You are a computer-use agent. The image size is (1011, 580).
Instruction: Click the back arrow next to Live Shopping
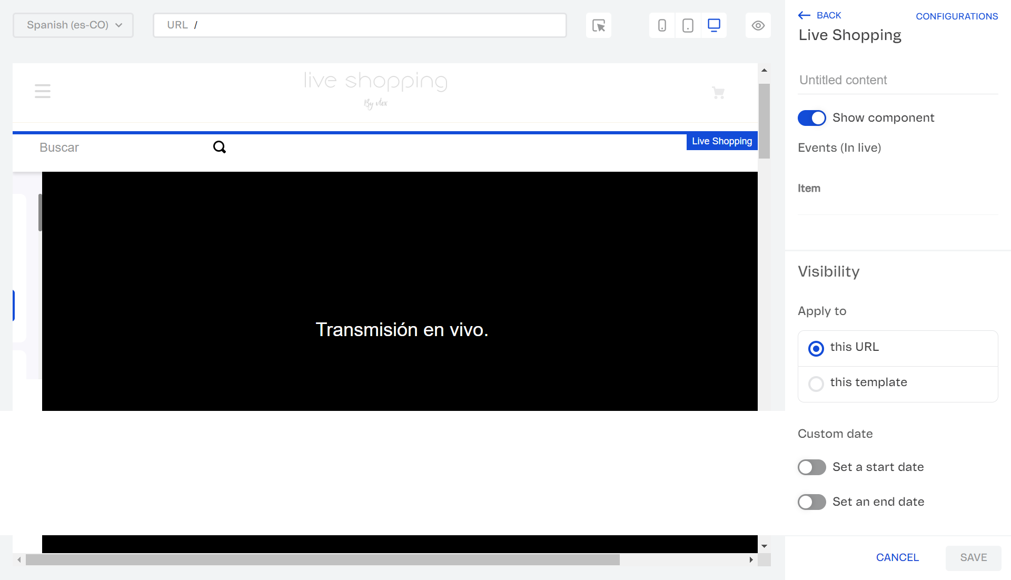pos(804,15)
